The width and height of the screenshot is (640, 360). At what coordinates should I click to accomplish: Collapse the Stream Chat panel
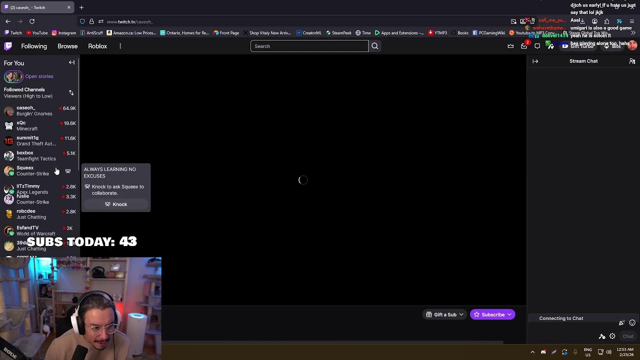pyautogui.click(x=535, y=61)
